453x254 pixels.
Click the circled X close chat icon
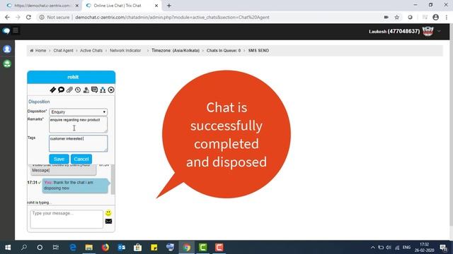[111, 90]
